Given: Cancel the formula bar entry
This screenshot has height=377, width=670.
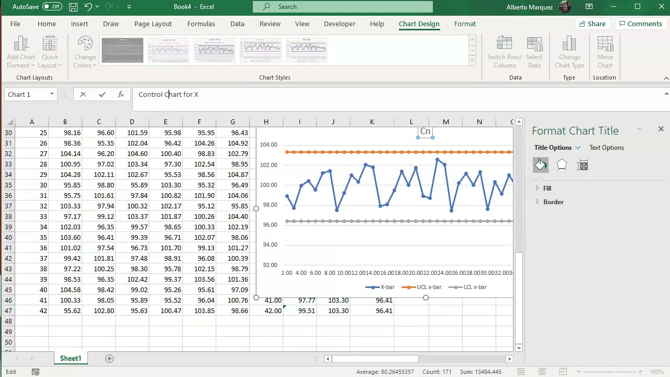Looking at the screenshot, I should pos(83,94).
